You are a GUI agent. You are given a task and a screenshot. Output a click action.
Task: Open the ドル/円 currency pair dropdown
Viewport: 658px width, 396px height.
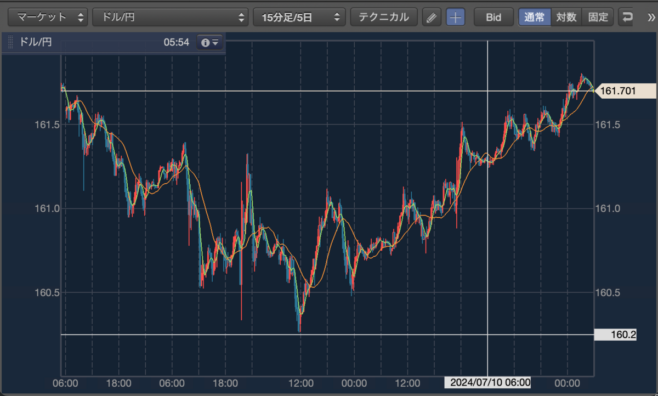[170, 17]
